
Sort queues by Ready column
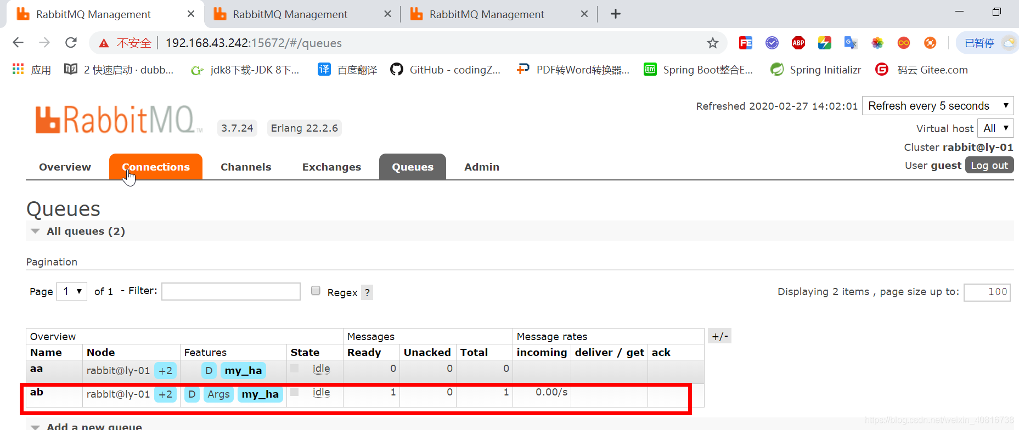[x=364, y=352]
